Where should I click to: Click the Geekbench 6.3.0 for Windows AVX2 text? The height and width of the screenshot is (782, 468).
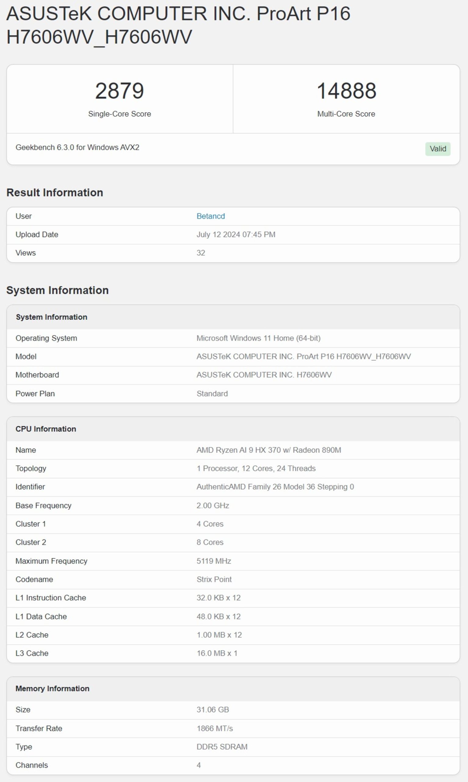point(77,147)
